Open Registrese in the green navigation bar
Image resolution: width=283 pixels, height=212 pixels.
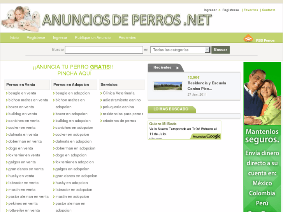[x=36, y=37]
